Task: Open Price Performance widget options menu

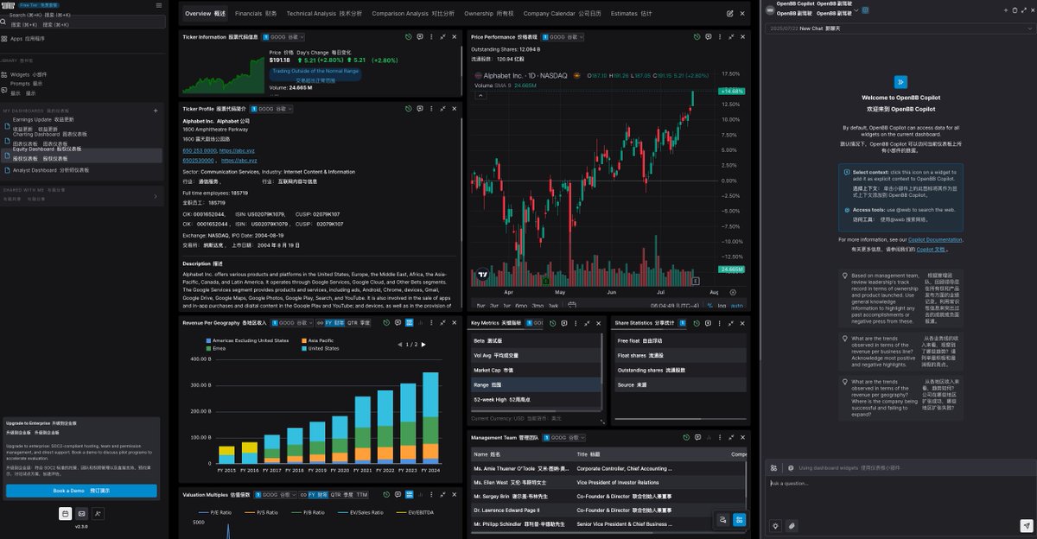Action: coord(721,37)
